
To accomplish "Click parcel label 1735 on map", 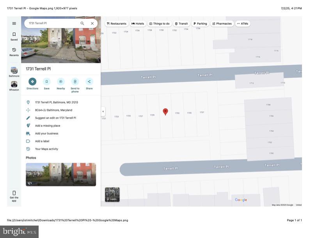I will point(189,113).
